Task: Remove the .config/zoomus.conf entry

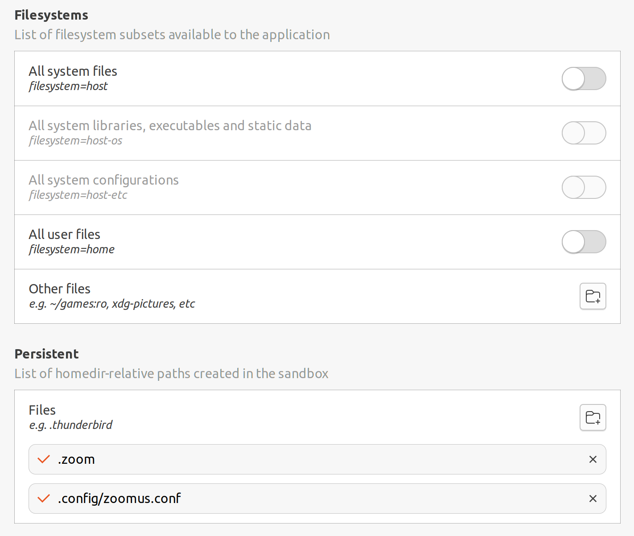Action: [593, 499]
